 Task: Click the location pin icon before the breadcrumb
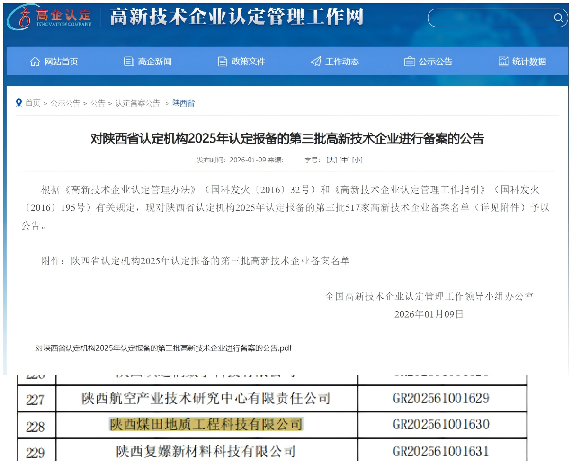(x=18, y=102)
